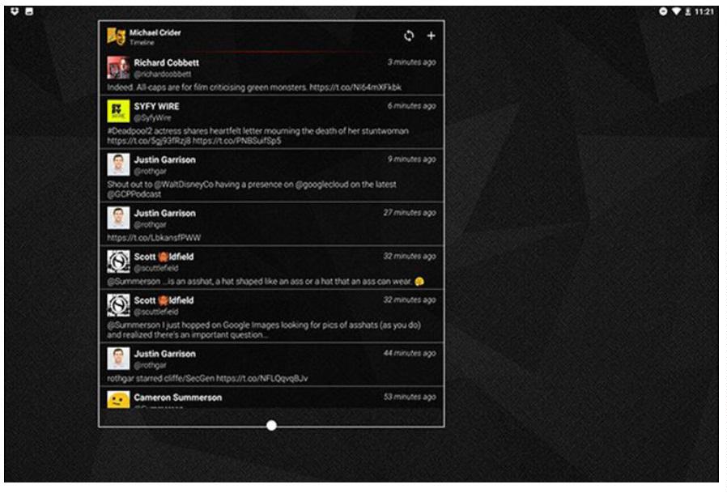Tap the refresh timeline icon
The image size is (727, 493).
click(409, 36)
